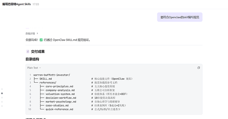Jump to the fifth outline navigation dot
This screenshot has height=119, width=228.
point(2,106)
